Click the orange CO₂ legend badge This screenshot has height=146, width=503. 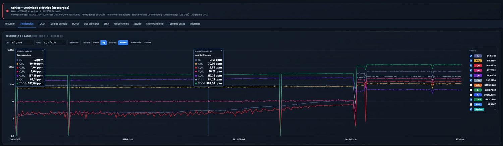478,85
